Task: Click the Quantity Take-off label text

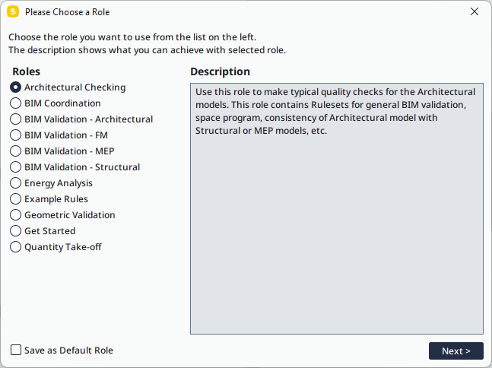Action: pos(63,247)
